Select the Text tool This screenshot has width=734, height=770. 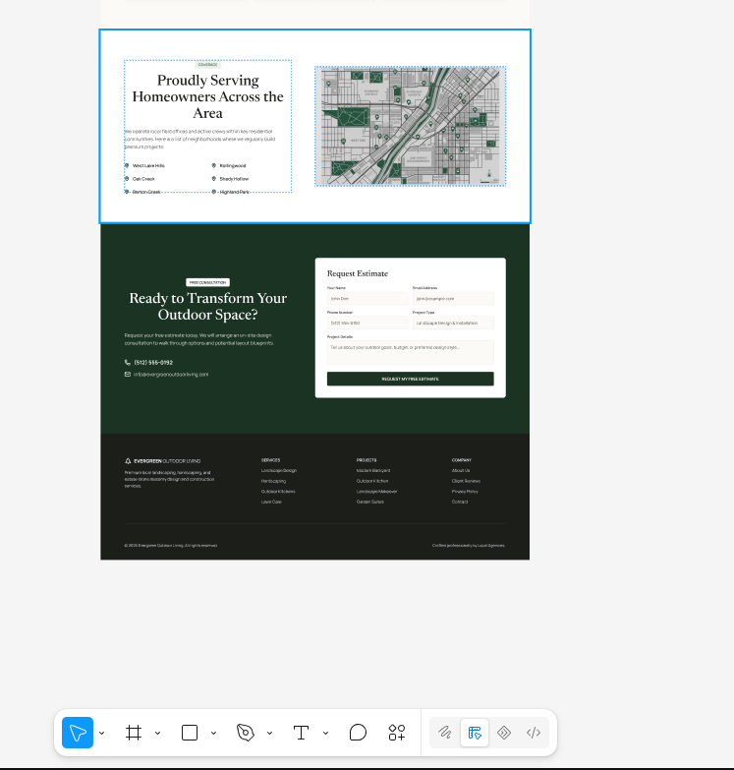(302, 733)
